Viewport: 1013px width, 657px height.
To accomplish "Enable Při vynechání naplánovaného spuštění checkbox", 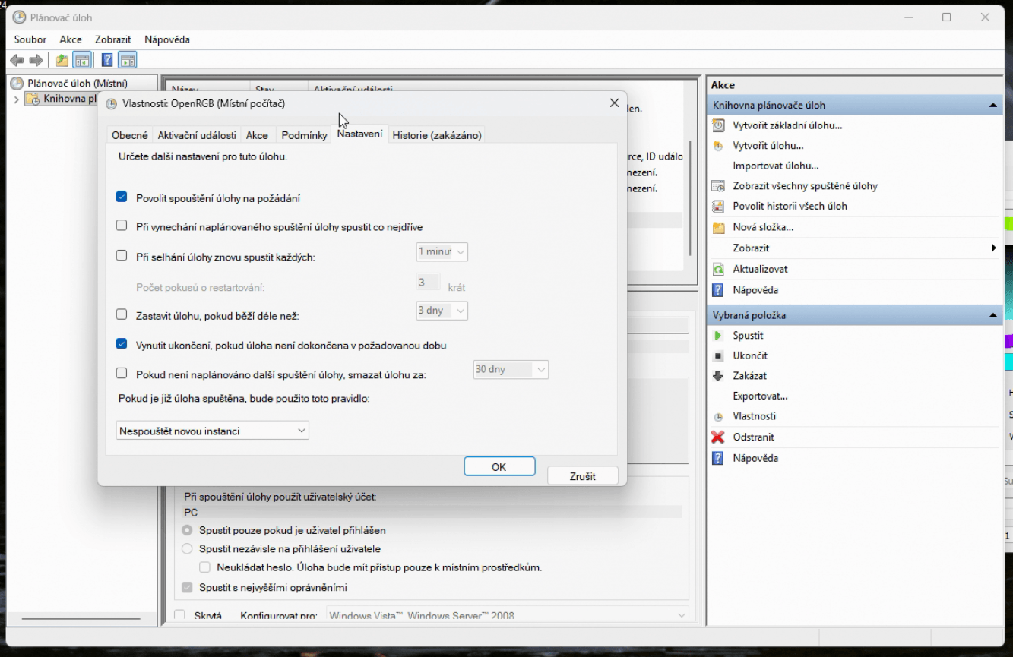I will click(x=122, y=226).
